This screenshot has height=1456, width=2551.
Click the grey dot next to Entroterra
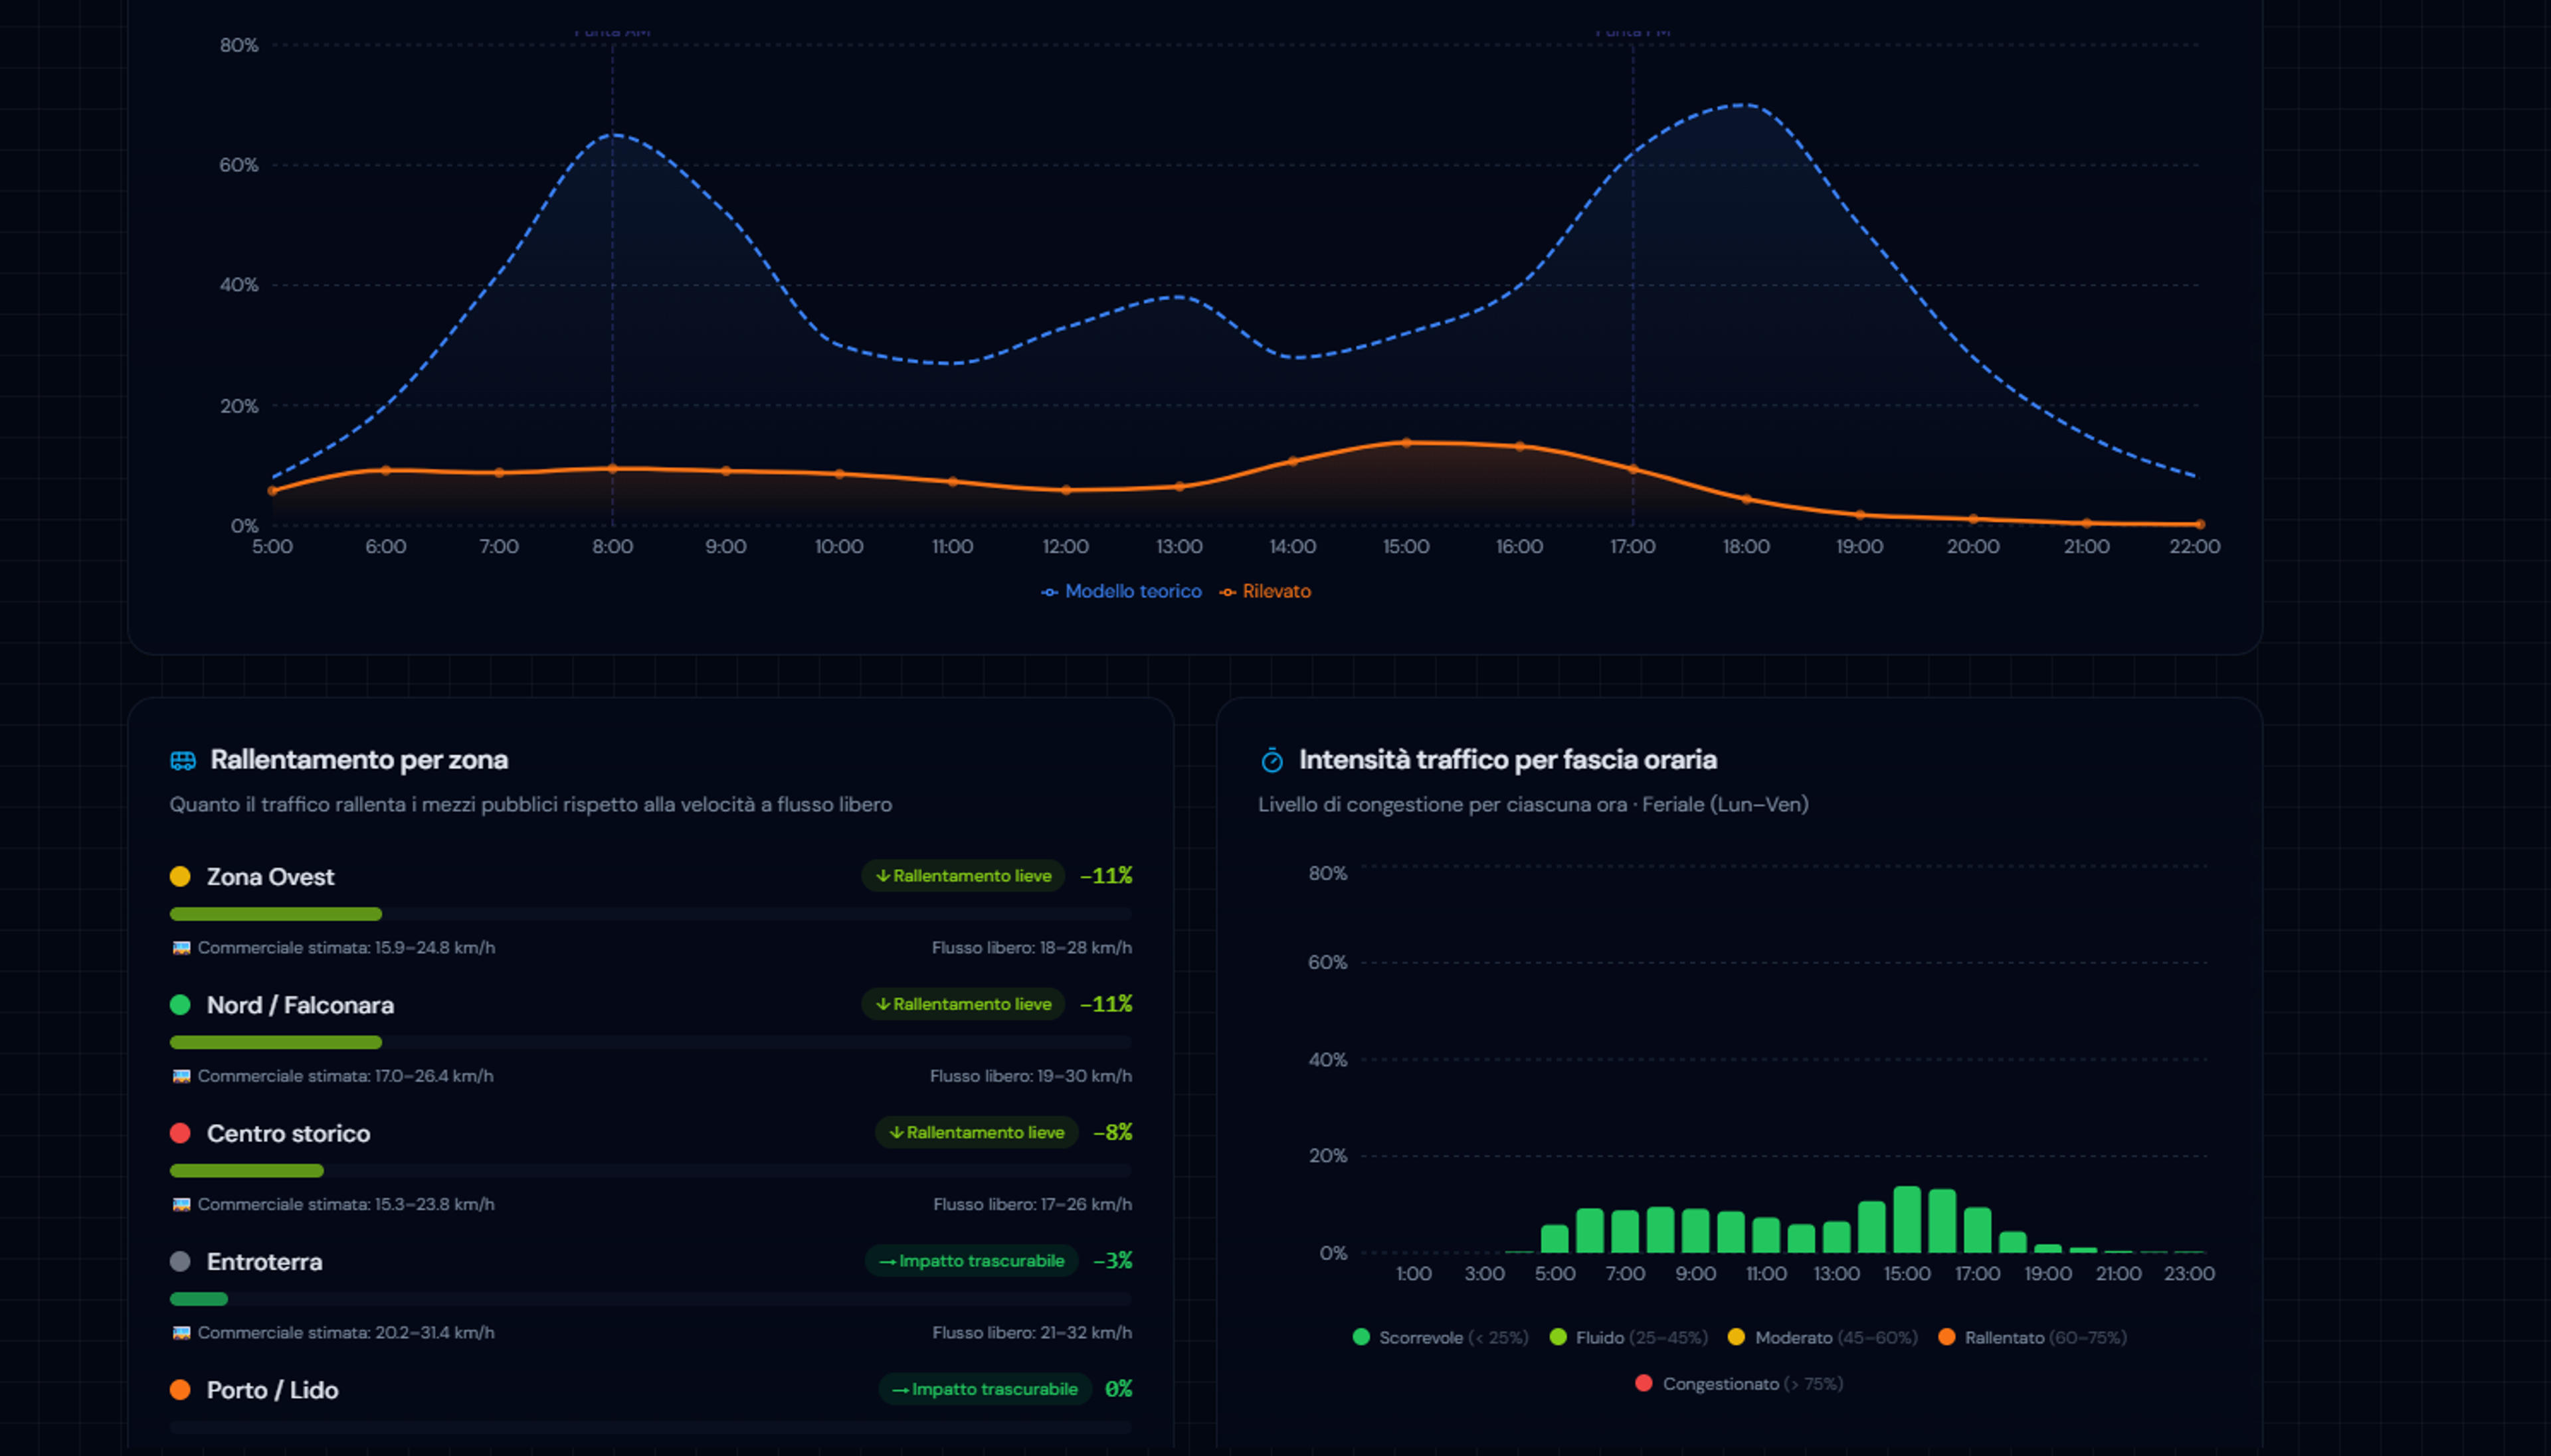(180, 1261)
